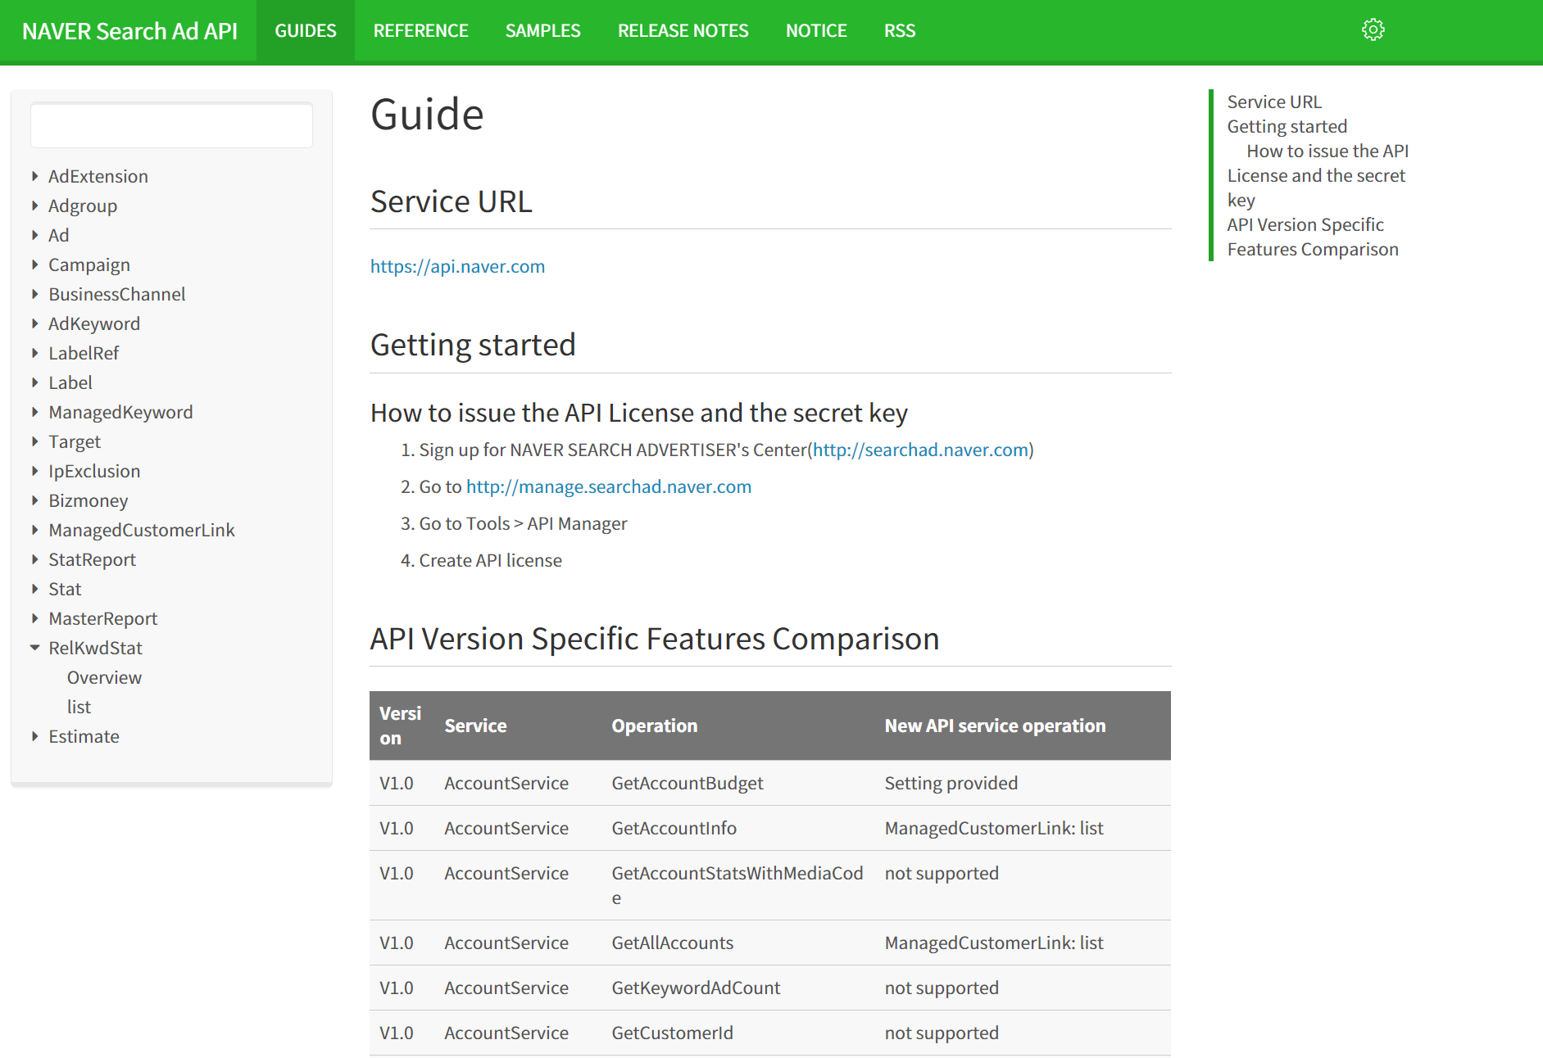
Task: Jump to API Version Specific Features Comparison entry
Action: pyautogui.click(x=1313, y=237)
